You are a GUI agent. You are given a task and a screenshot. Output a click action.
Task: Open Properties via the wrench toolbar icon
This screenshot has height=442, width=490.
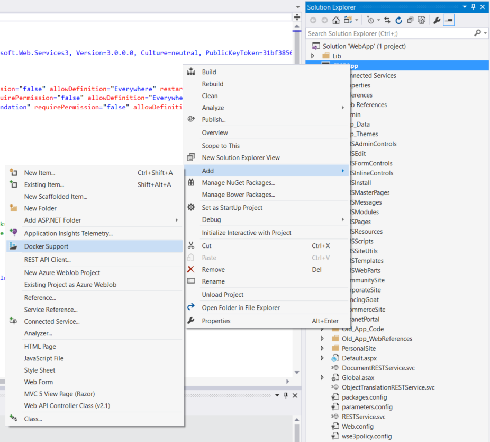[437, 20]
